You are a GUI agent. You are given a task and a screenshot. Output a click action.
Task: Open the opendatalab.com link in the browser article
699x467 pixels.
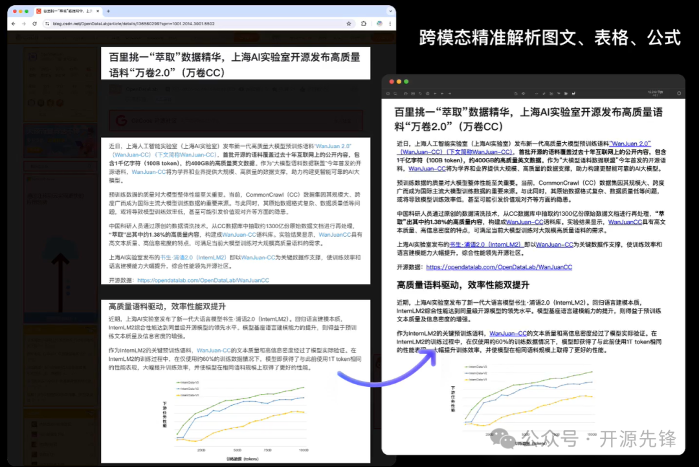(x=203, y=280)
